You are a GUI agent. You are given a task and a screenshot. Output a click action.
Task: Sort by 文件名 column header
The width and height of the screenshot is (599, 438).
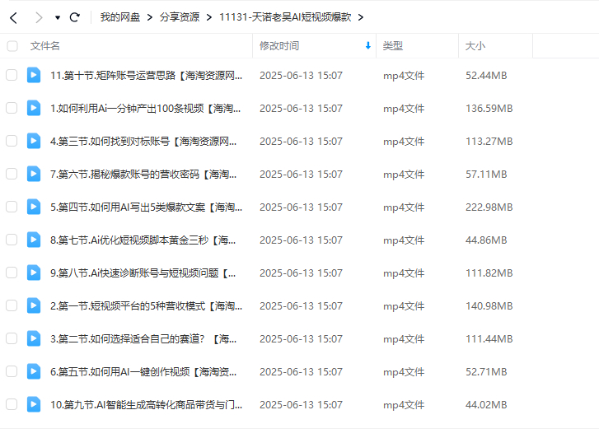pos(45,46)
